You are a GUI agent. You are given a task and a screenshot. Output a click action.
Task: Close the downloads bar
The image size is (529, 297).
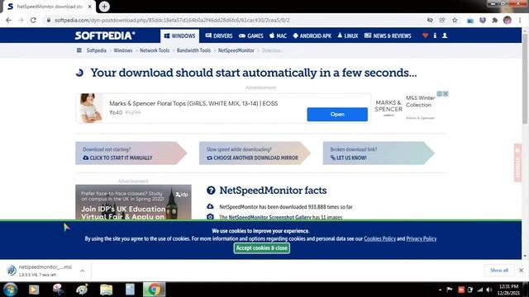click(522, 270)
